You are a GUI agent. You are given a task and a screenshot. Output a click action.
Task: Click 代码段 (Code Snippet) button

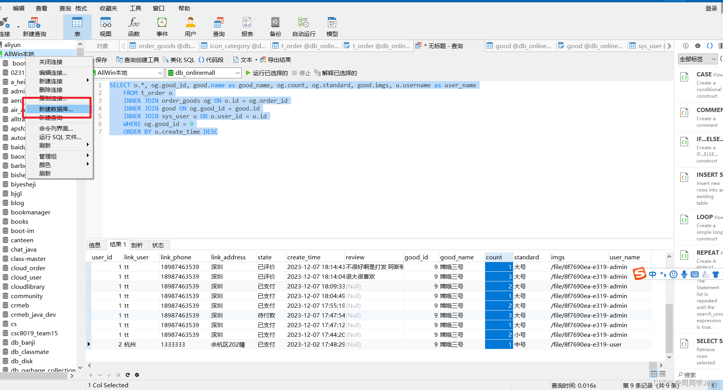click(x=211, y=60)
